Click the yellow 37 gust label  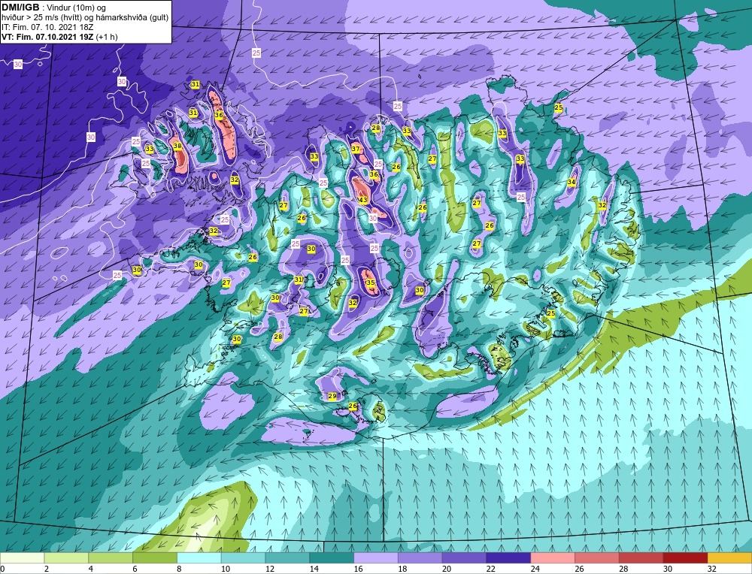point(356,149)
